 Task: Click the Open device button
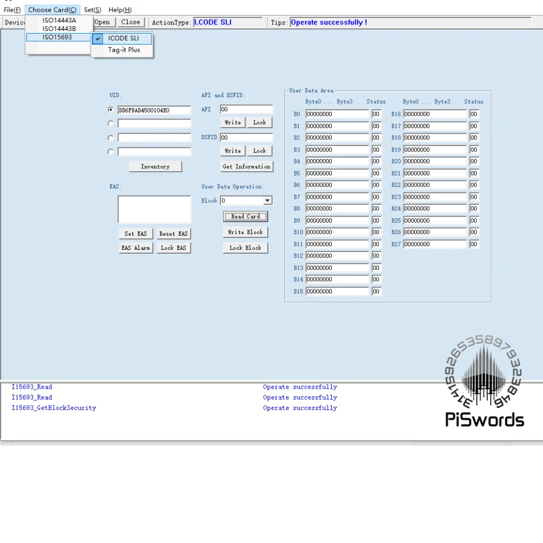102,22
